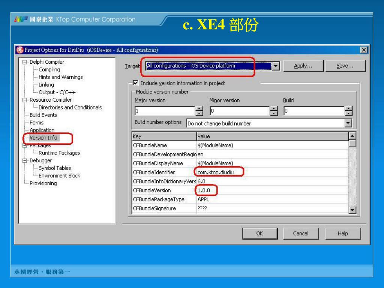This screenshot has width=384, height=288.
Task: Click the Major version input field
Action: [165, 111]
